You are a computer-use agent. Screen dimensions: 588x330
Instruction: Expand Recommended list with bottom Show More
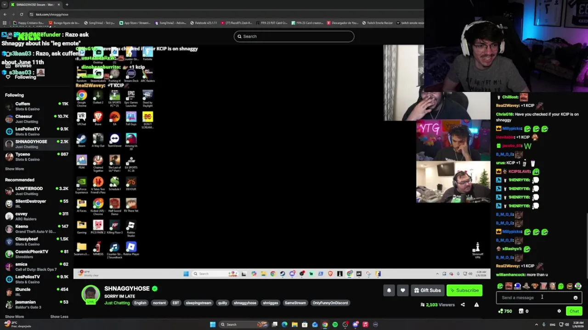click(x=14, y=317)
